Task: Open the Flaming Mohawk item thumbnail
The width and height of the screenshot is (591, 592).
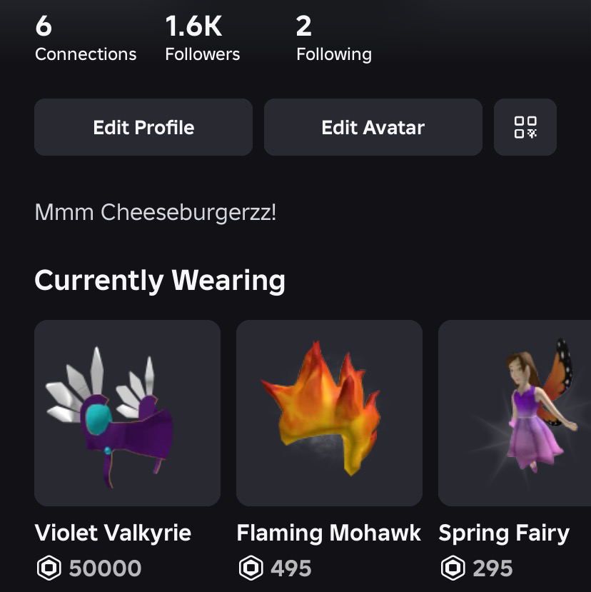Action: point(329,413)
